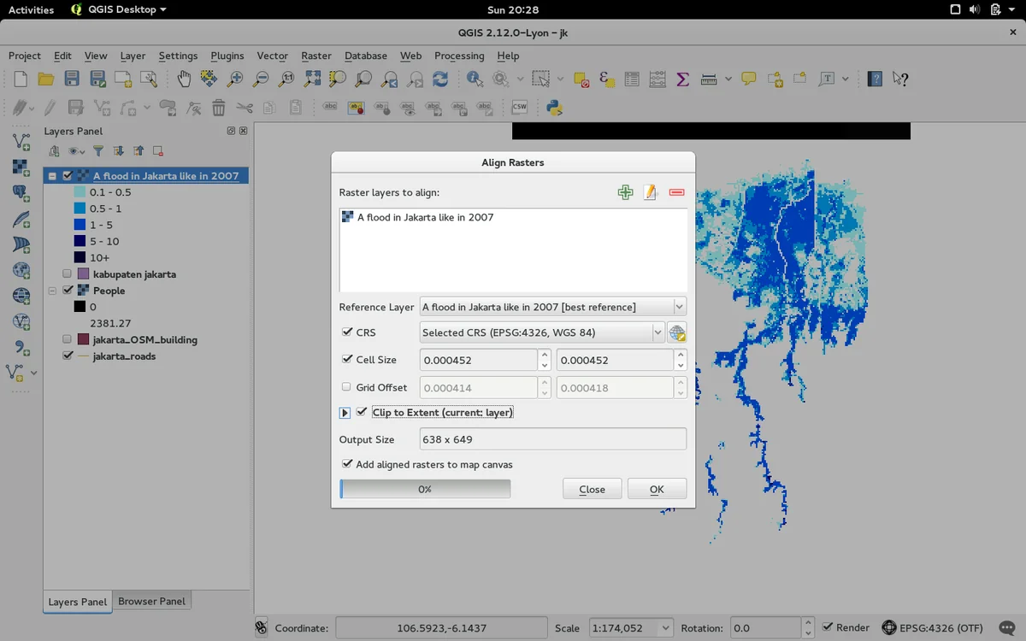
Task: Toggle visibility of jakarta_roads layer
Action: (68, 356)
